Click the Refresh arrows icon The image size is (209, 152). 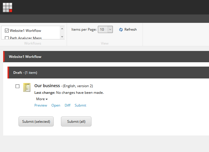click(121, 30)
